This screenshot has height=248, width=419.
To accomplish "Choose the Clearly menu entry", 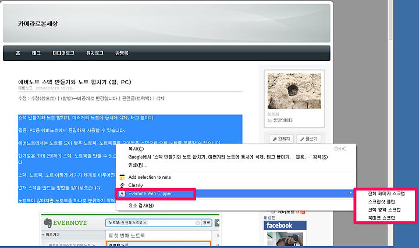I will coord(236,185).
